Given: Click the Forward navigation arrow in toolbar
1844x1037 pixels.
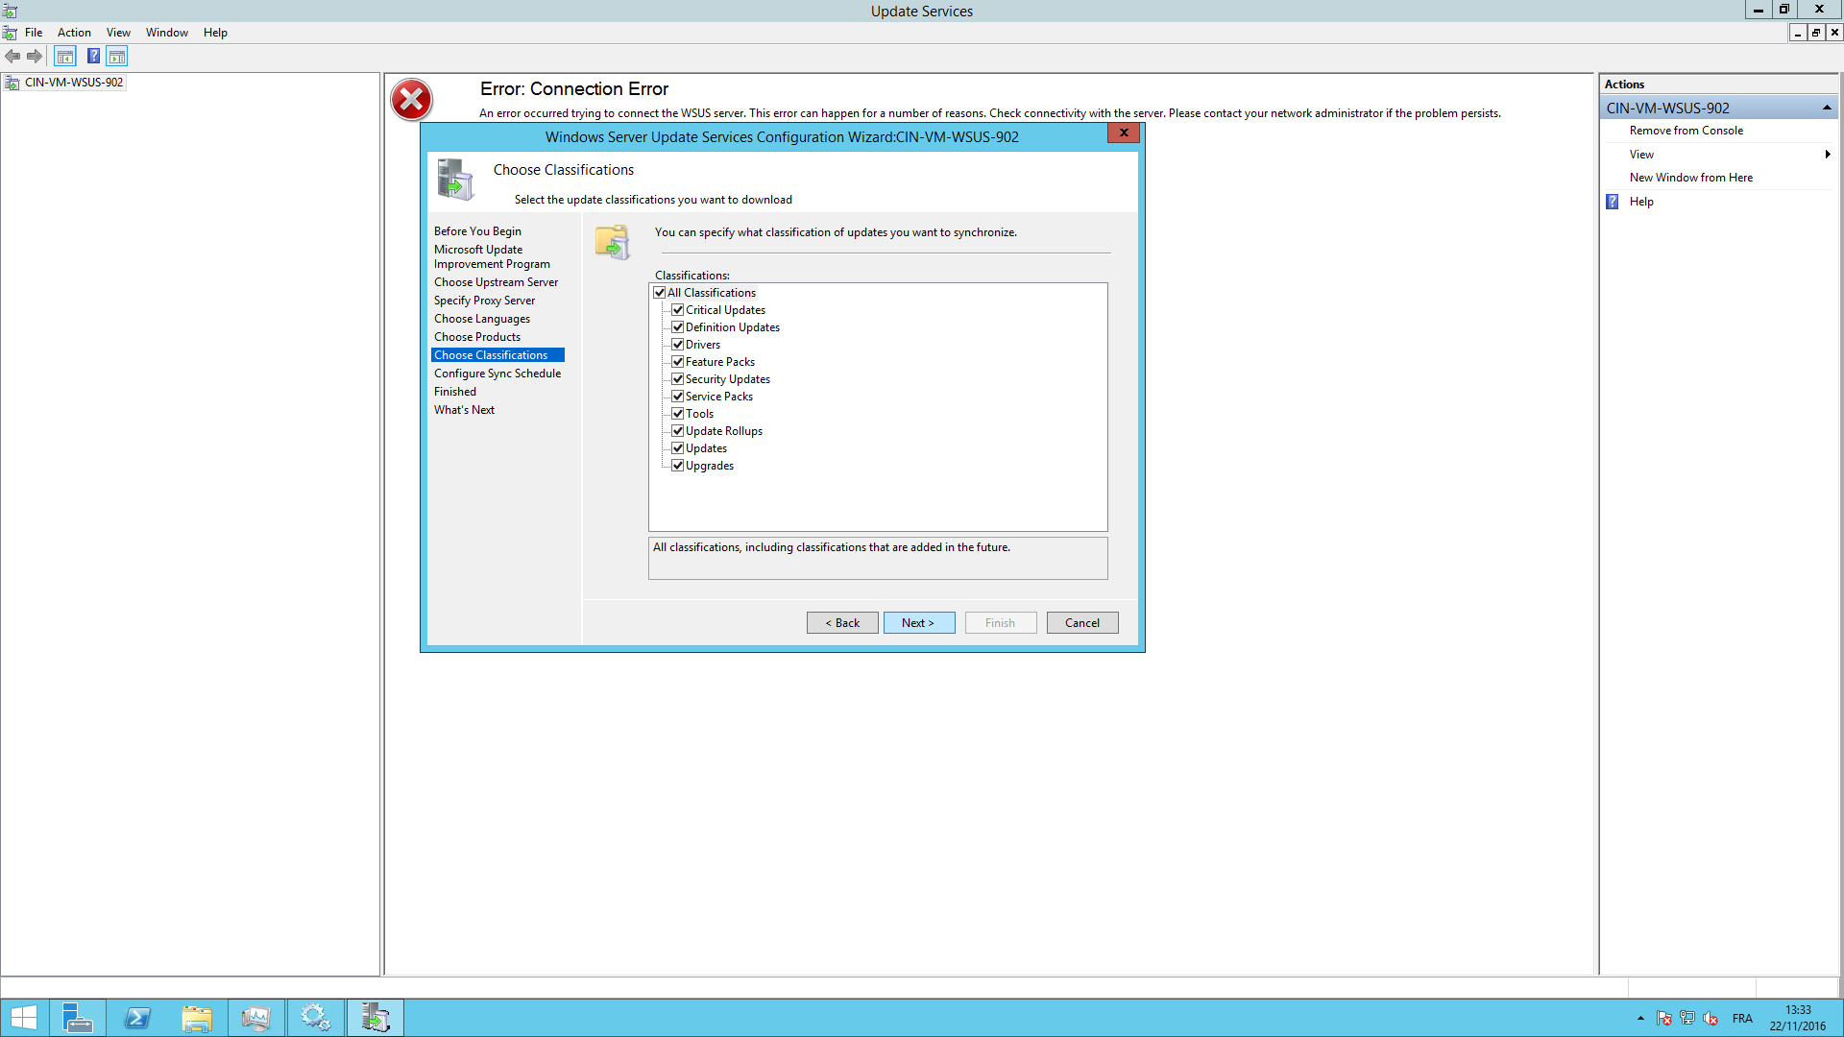Looking at the screenshot, I should [x=35, y=57].
